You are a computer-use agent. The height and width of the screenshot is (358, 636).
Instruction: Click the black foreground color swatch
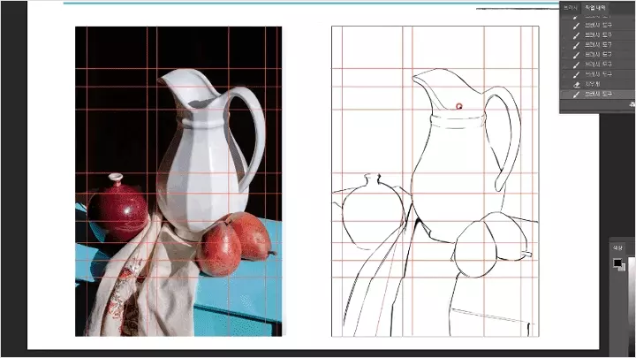pyautogui.click(x=617, y=263)
